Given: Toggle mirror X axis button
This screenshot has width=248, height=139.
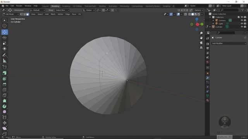Looking at the screenshot, I should [182, 10].
